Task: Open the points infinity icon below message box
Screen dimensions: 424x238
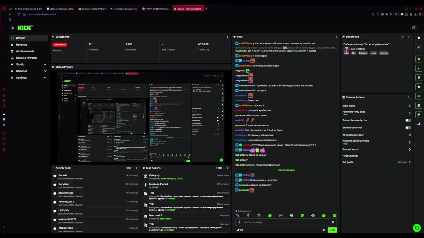Action: click(242, 230)
